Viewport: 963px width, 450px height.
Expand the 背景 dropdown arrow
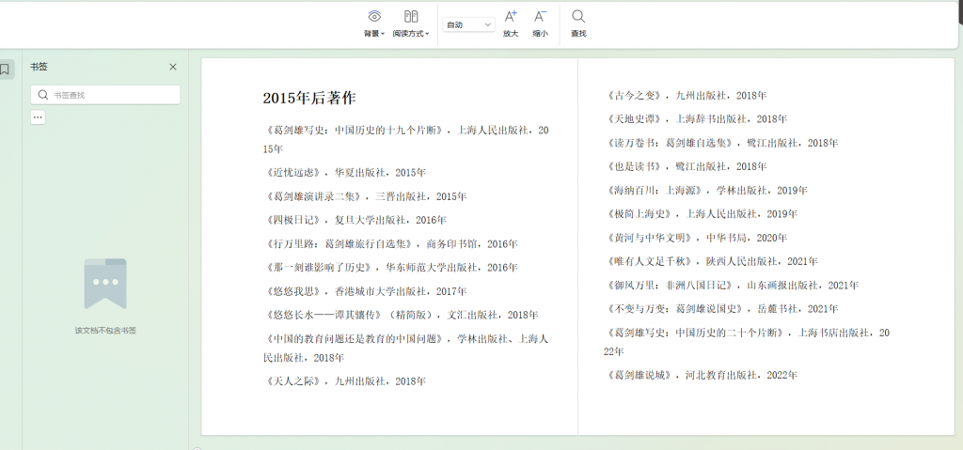pyautogui.click(x=383, y=34)
